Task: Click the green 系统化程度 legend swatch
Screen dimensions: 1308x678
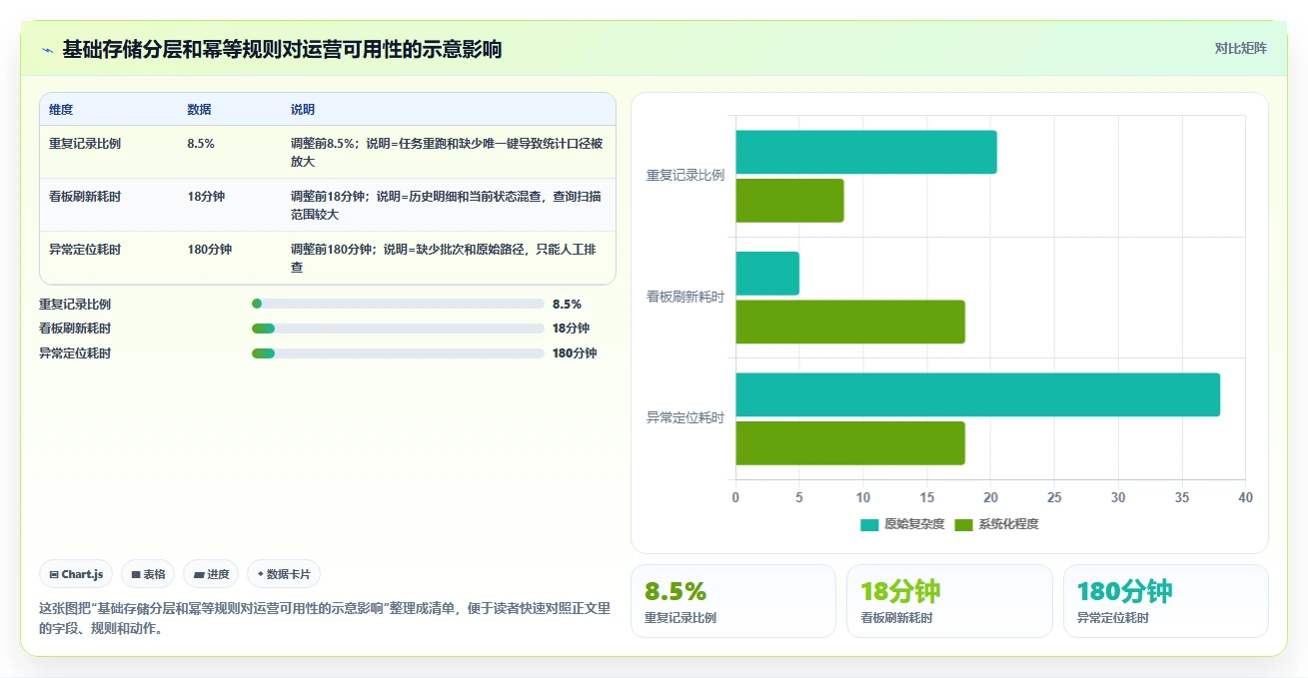Action: [x=963, y=524]
